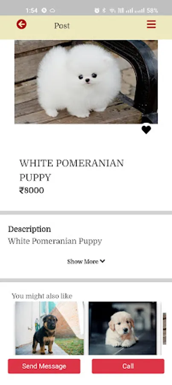Image resolution: width=172 pixels, height=385 pixels.
Task: Click the White Pomeranian Puppy listing title
Action: (72, 170)
